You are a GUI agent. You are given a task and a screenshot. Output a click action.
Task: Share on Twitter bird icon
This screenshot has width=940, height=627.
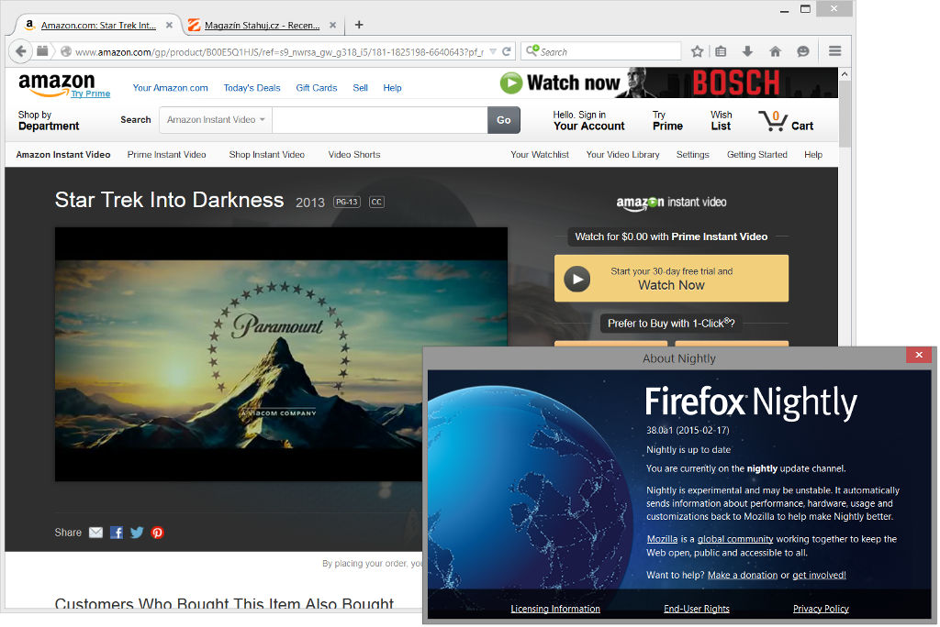tap(137, 533)
